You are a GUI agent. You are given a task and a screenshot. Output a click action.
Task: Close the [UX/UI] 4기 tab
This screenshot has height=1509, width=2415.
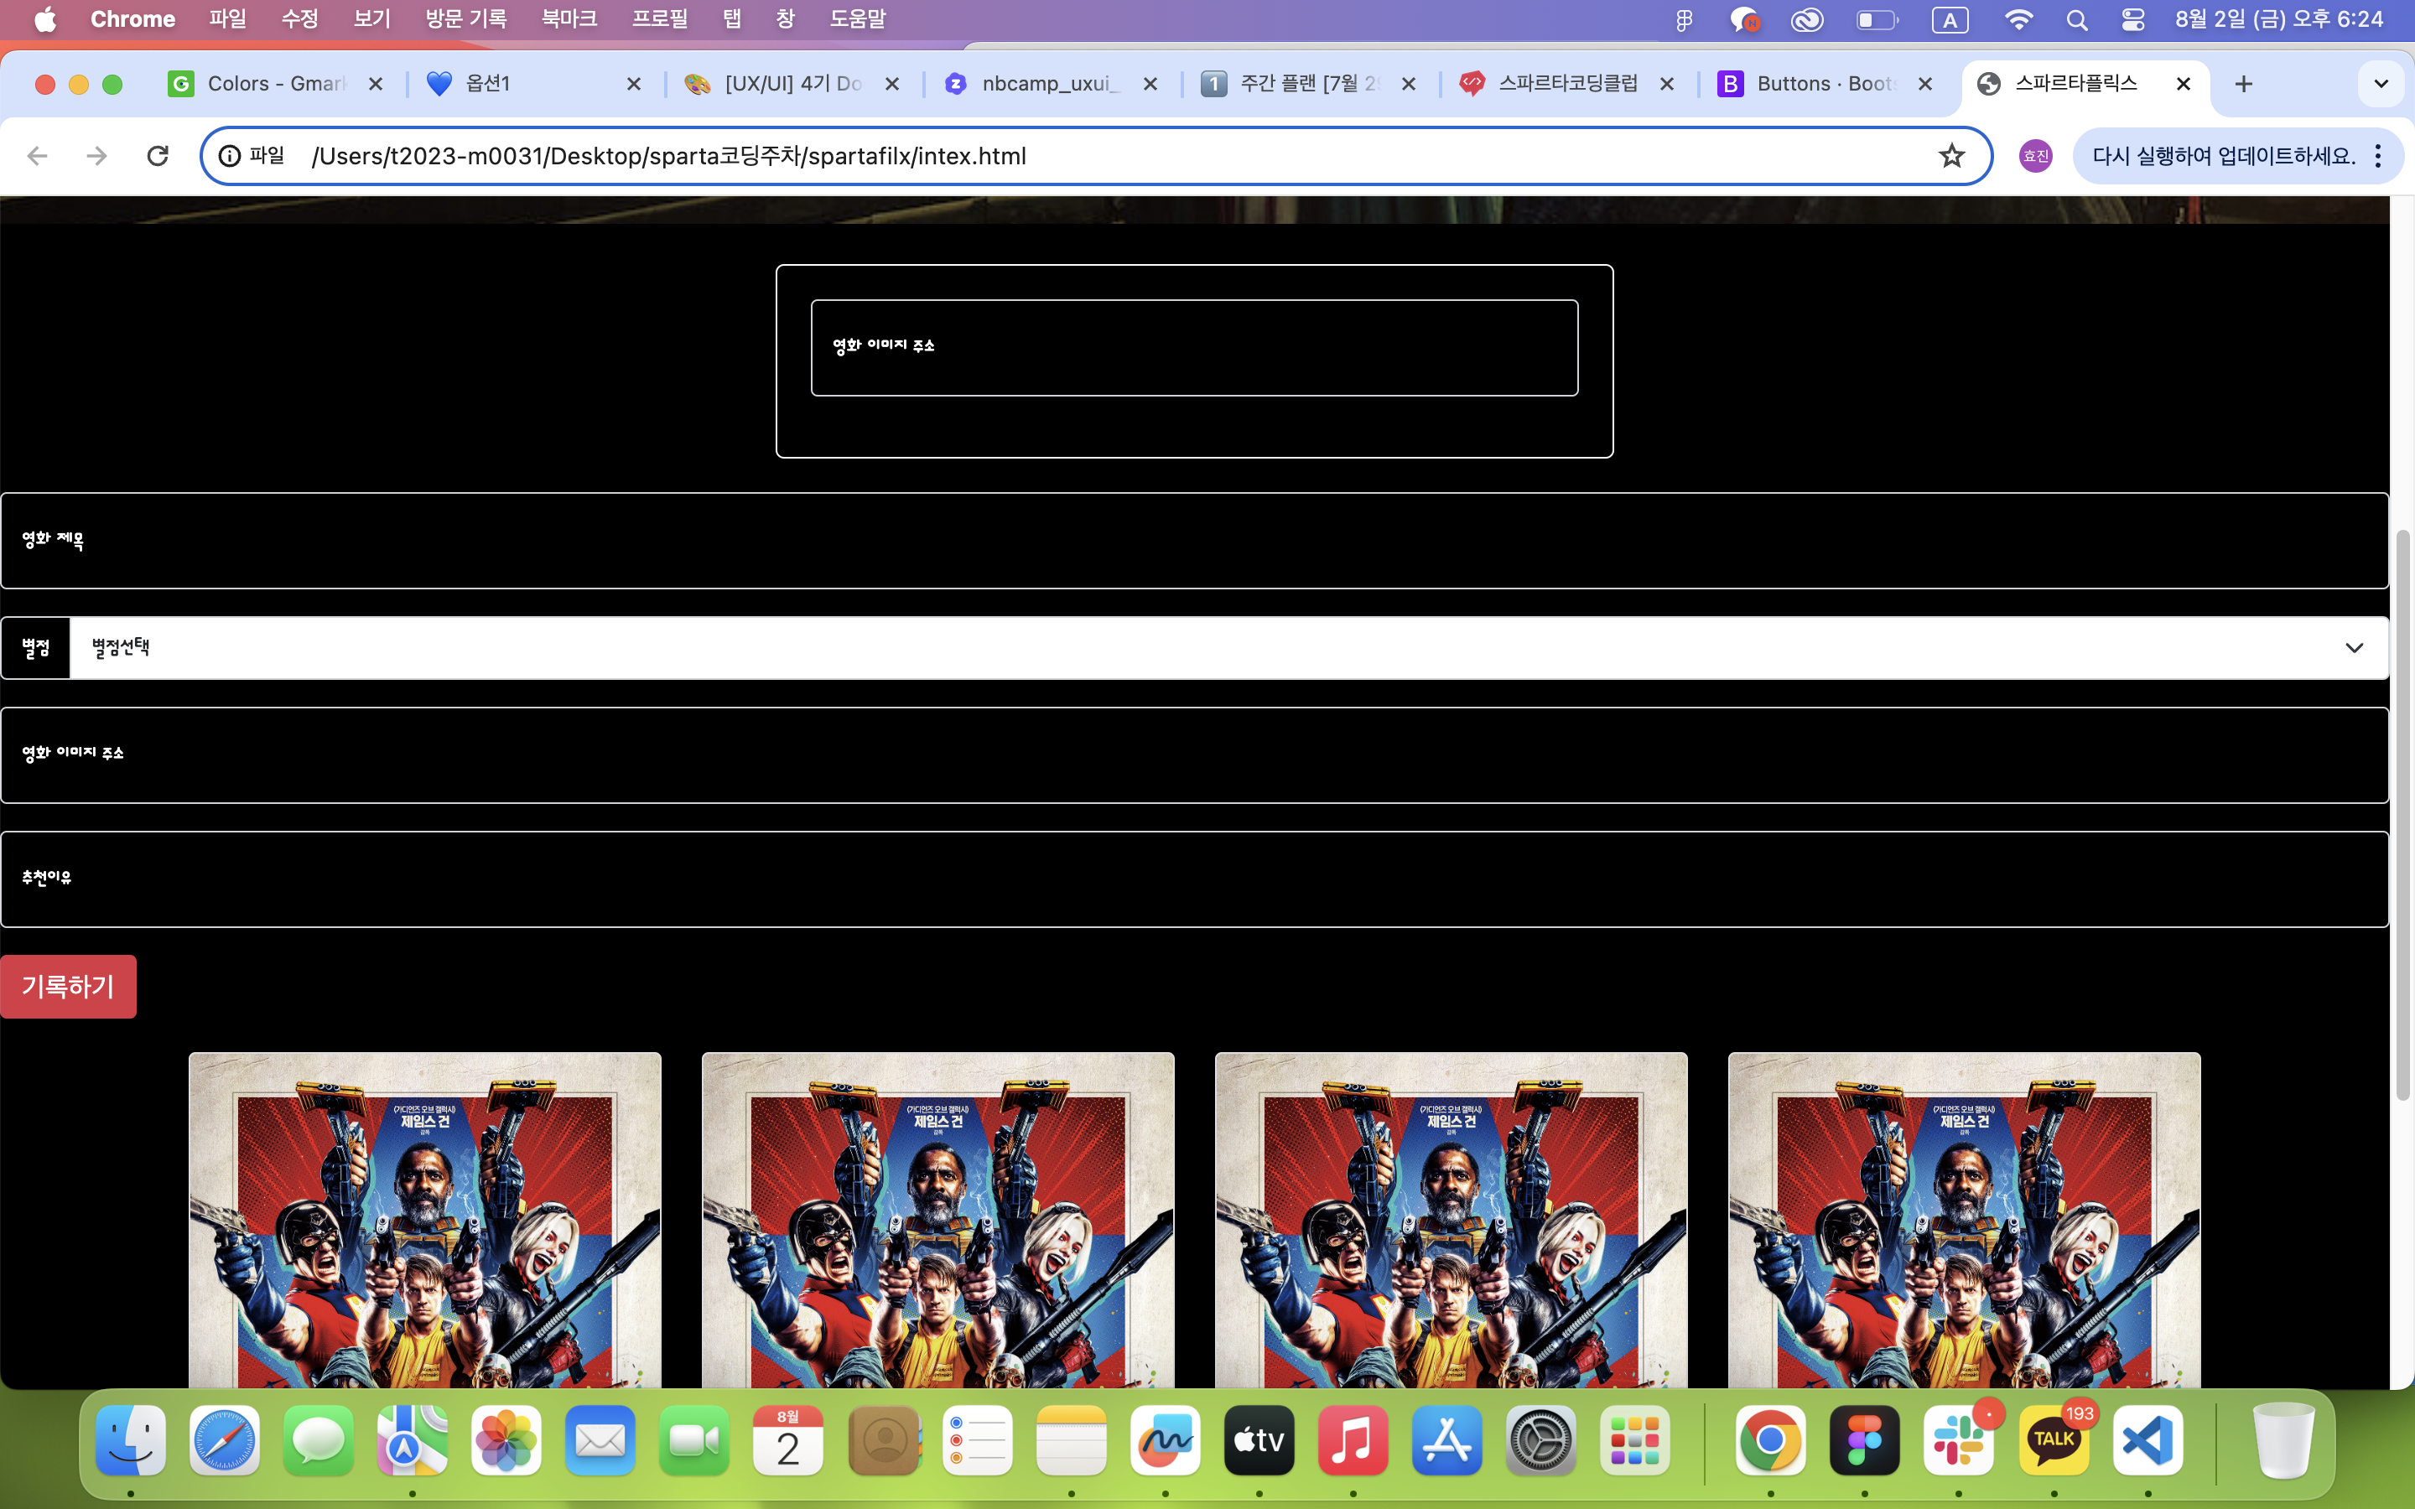(x=892, y=84)
